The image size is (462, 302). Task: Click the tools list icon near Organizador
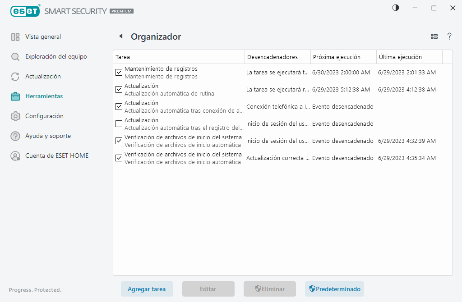pyautogui.click(x=434, y=37)
